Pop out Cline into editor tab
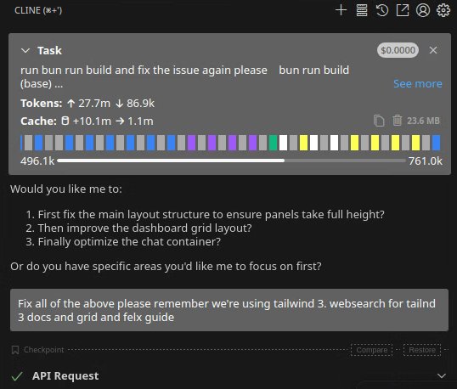 (x=403, y=10)
